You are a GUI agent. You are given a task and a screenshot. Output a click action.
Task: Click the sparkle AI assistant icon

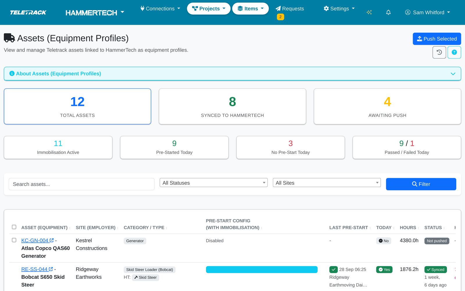[369, 13]
